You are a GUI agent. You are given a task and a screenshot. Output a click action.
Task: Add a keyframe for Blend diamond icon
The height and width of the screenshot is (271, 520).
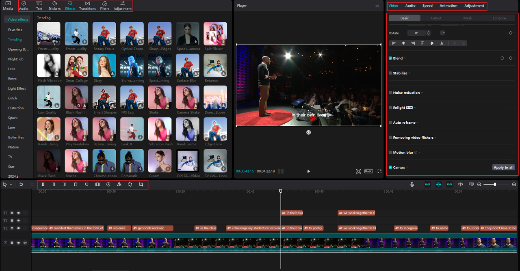(x=511, y=58)
